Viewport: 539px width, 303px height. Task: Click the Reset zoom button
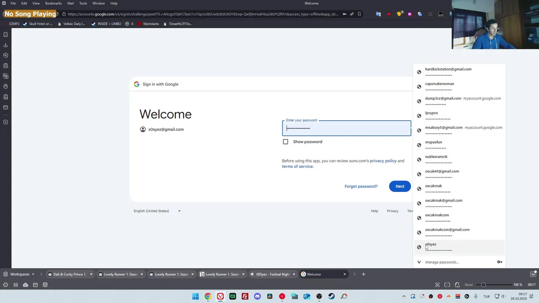[469, 285]
